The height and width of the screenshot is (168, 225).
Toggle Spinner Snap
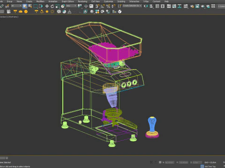point(113,6)
